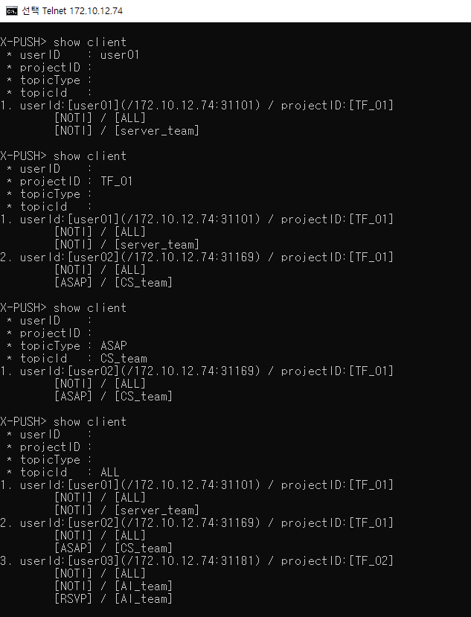Click the first 'show client' command line
Viewport: 471px width, 617px height.
63,42
